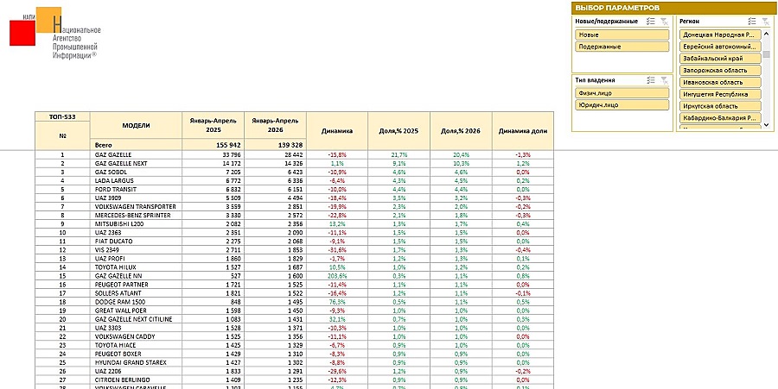Select the Новые slicer option
This screenshot has width=778, height=389.
622,35
